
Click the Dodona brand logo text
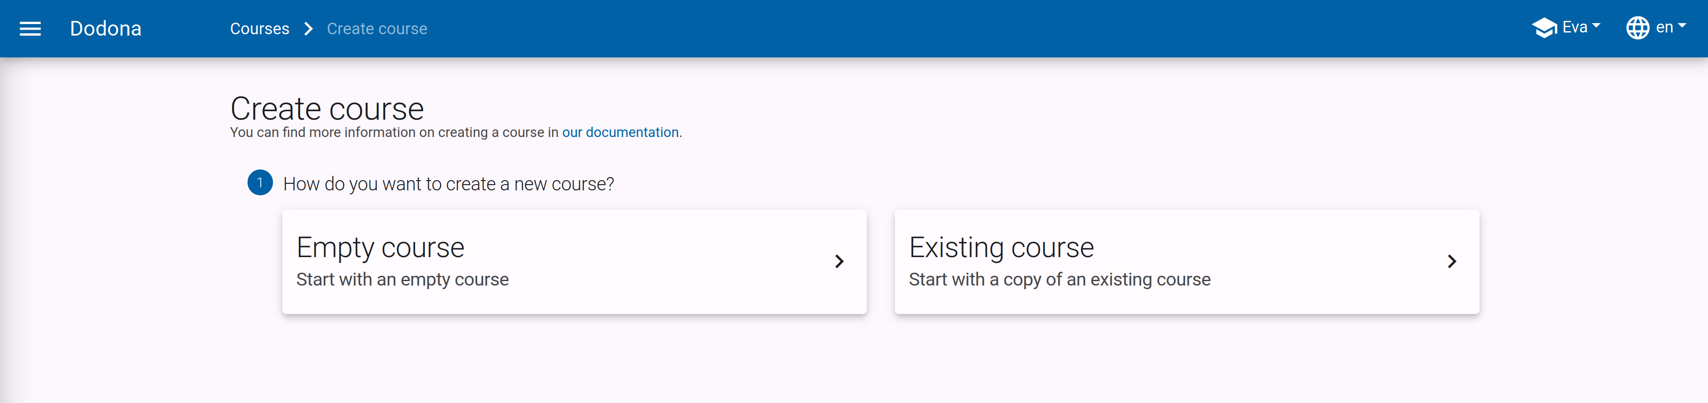click(106, 28)
